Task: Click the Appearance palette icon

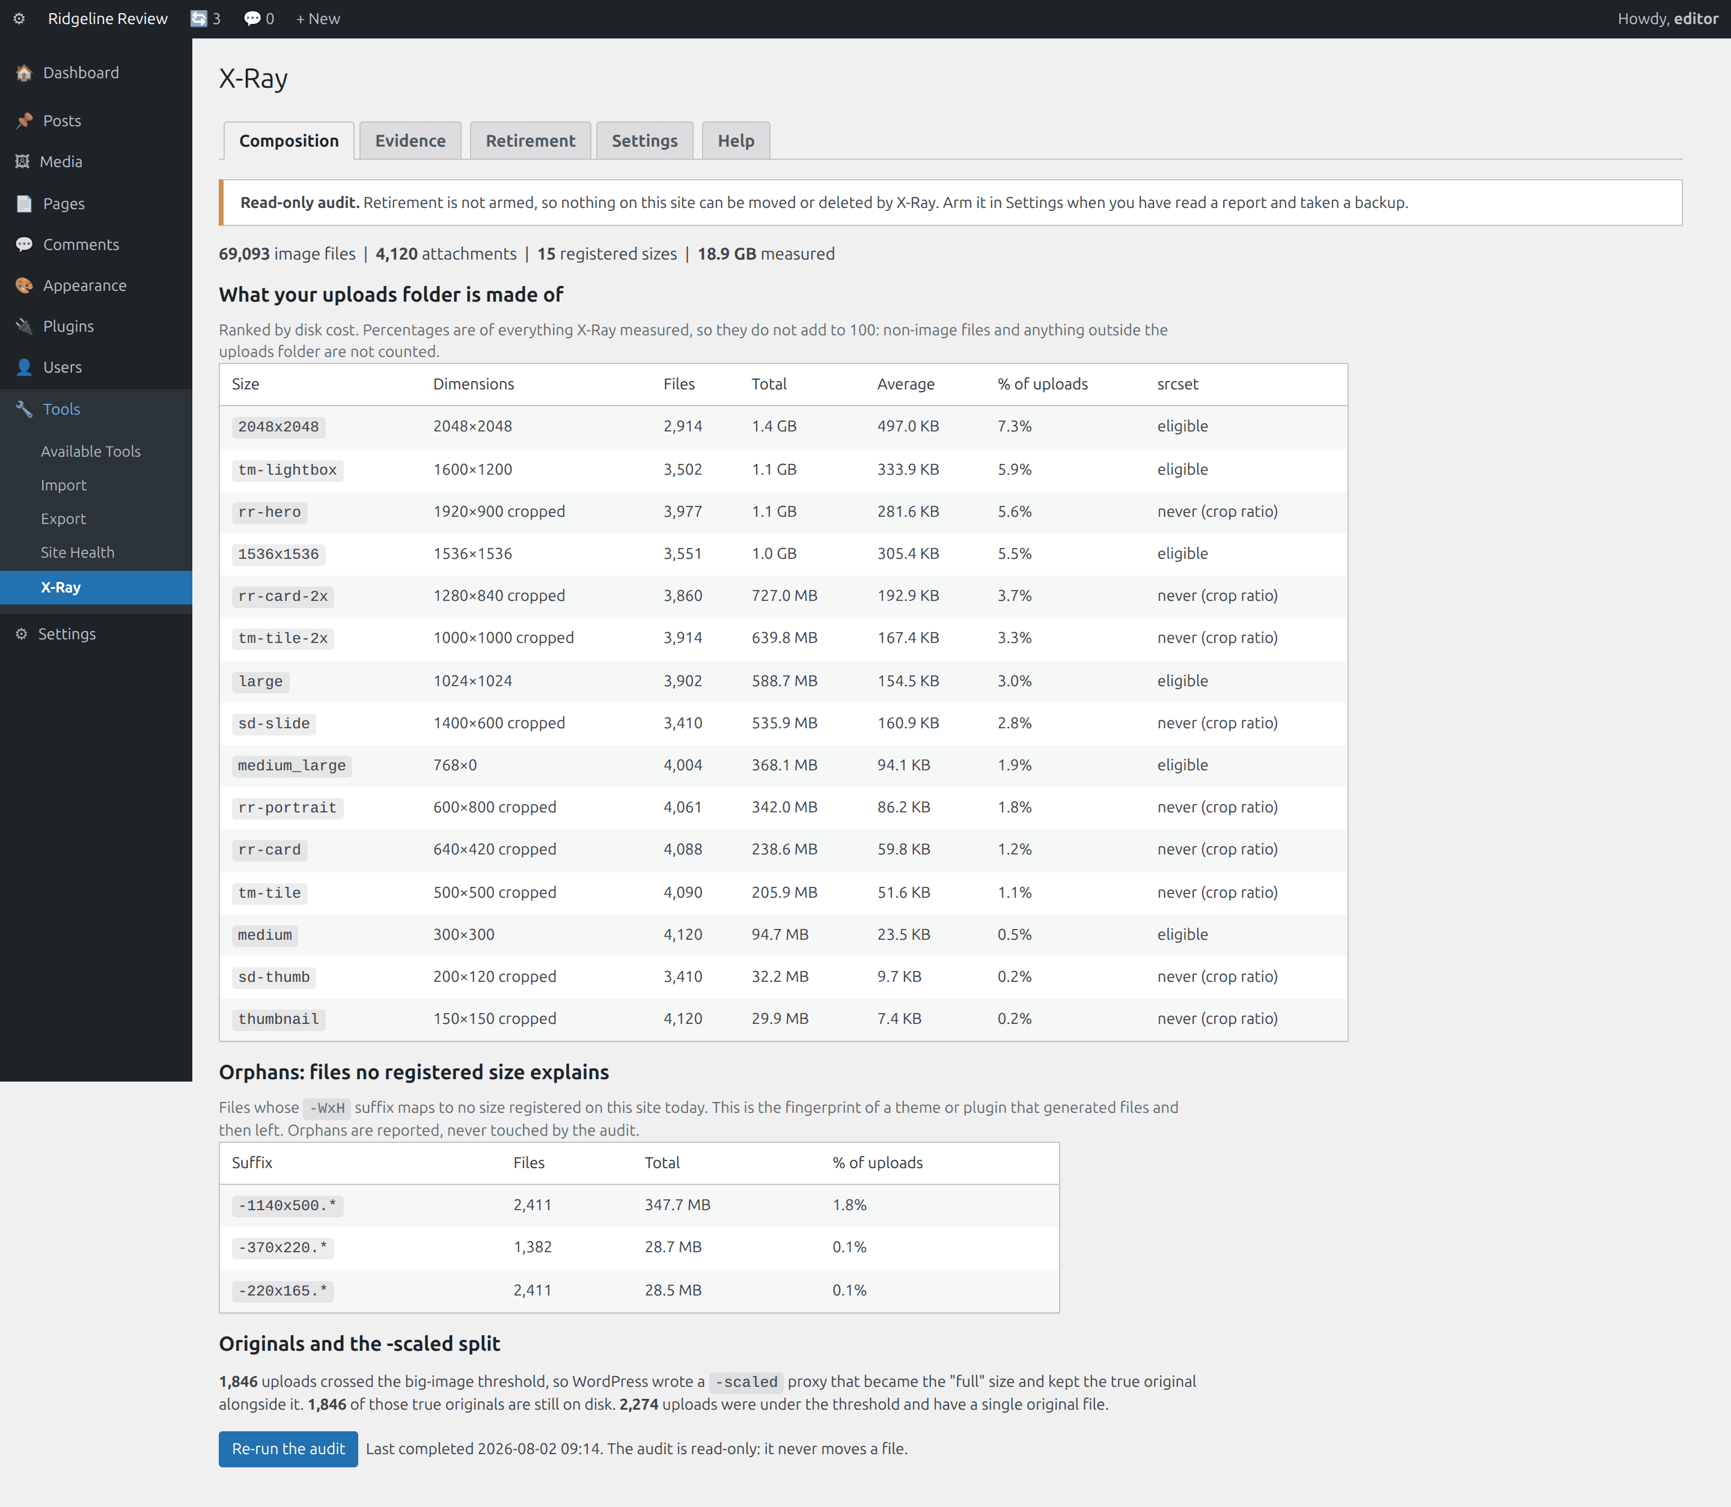Action: (x=23, y=286)
